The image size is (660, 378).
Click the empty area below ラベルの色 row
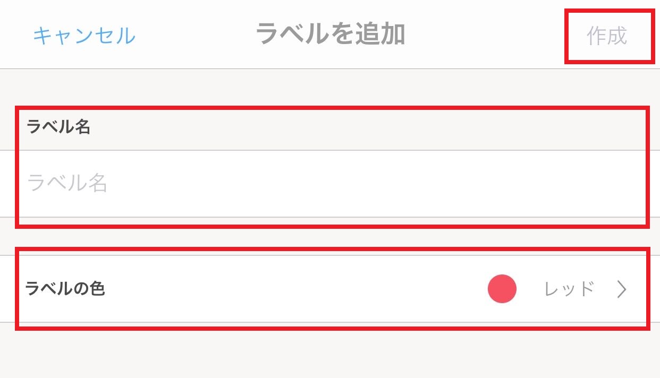[329, 353]
